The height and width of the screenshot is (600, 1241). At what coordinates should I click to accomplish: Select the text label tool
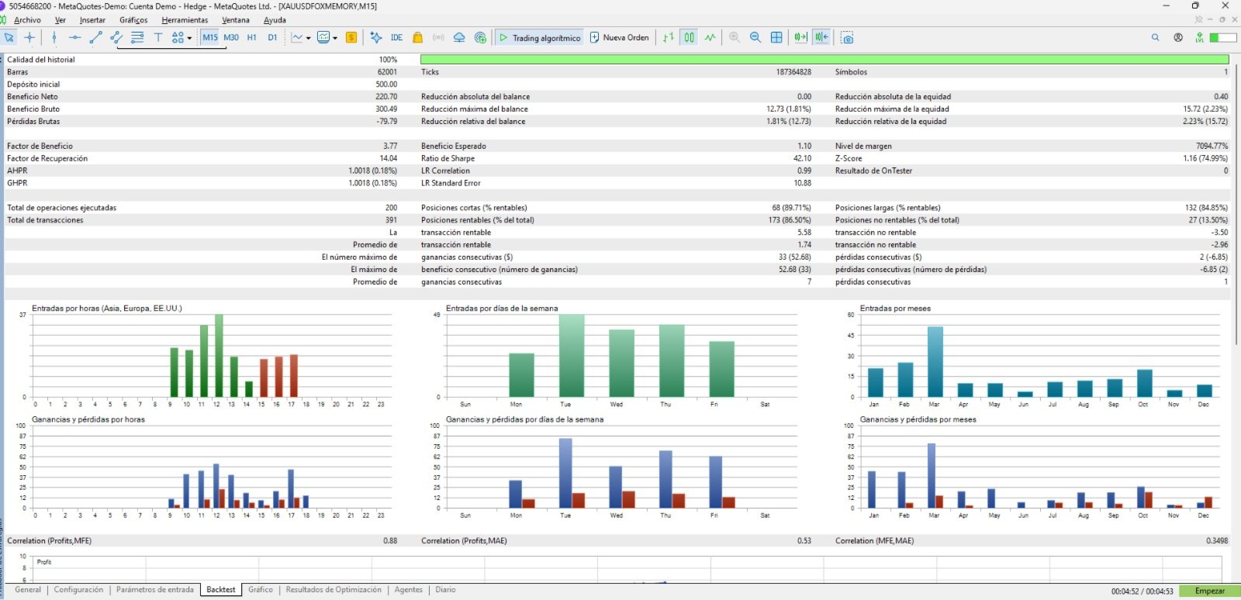(158, 37)
